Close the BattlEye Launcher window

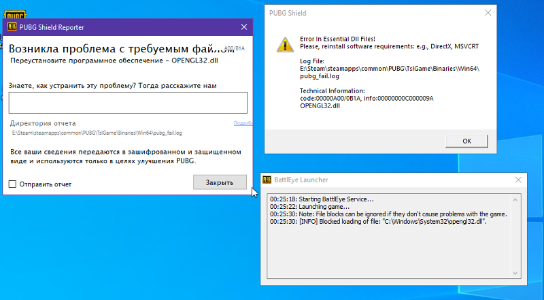pos(518,180)
